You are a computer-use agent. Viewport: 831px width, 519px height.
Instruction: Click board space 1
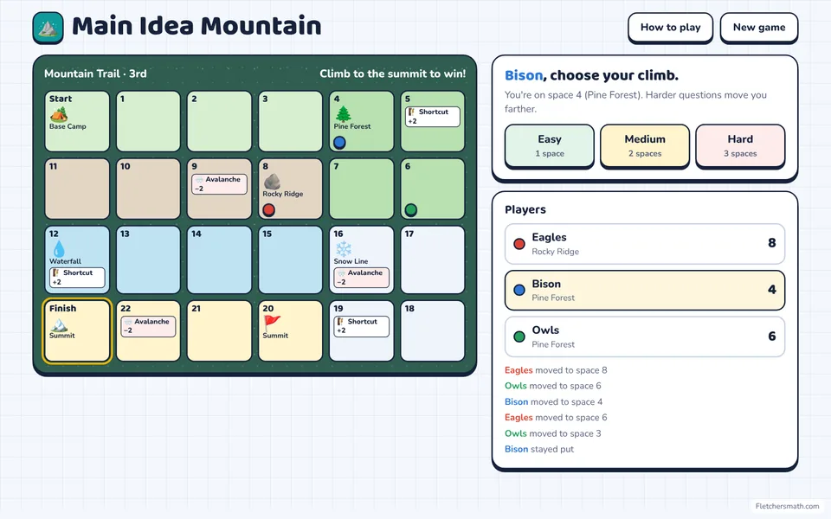[x=148, y=121]
